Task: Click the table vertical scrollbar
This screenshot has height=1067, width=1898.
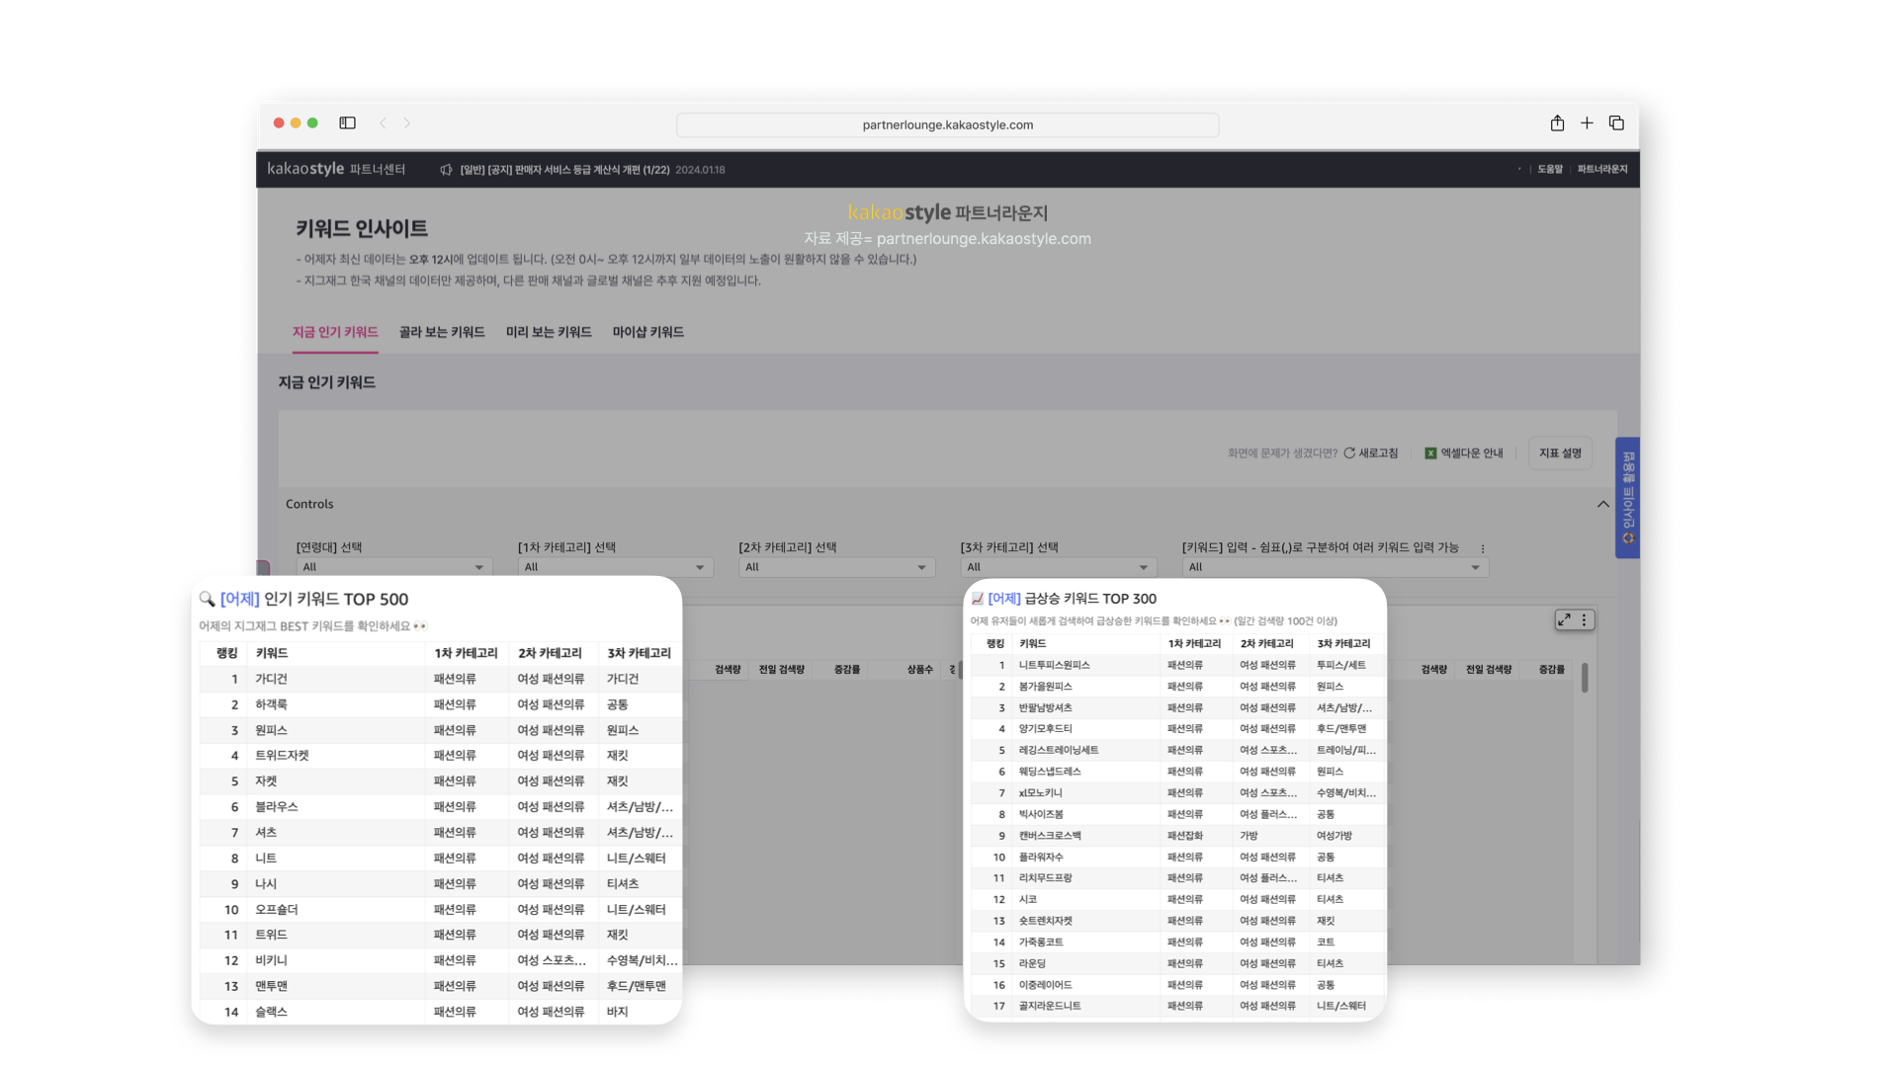Action: coord(1585,678)
